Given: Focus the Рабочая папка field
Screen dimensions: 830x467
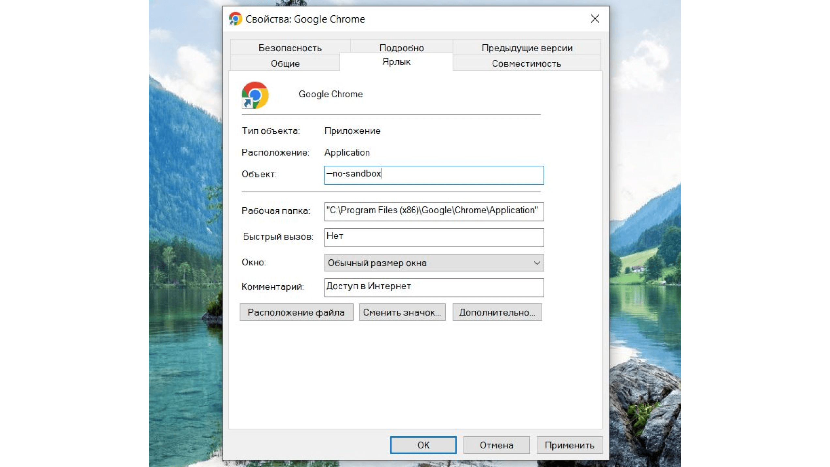Looking at the screenshot, I should point(433,211).
